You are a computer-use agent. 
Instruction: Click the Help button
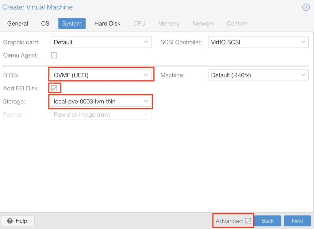(x=18, y=221)
